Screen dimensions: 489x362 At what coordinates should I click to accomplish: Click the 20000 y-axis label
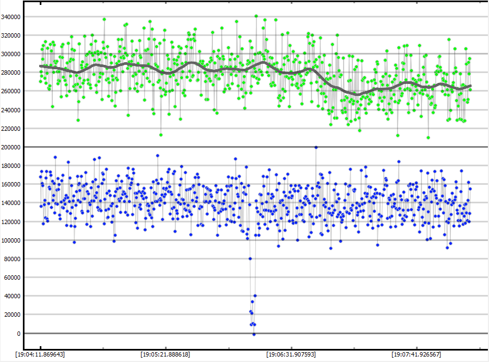click(x=13, y=315)
